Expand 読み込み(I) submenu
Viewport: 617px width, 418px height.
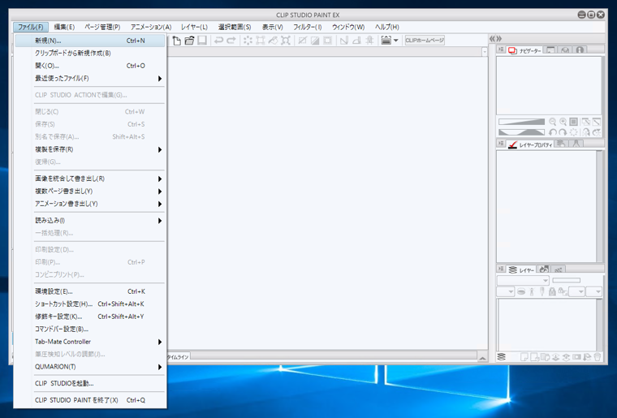[x=90, y=221]
